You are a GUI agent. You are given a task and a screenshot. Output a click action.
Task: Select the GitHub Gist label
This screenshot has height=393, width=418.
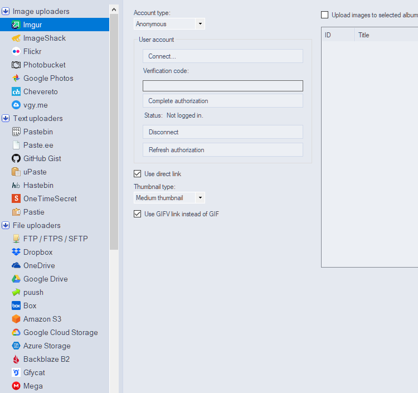tap(42, 158)
